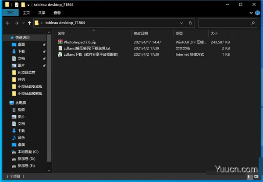
Task: Open the blue Help icon
Action: point(257,13)
